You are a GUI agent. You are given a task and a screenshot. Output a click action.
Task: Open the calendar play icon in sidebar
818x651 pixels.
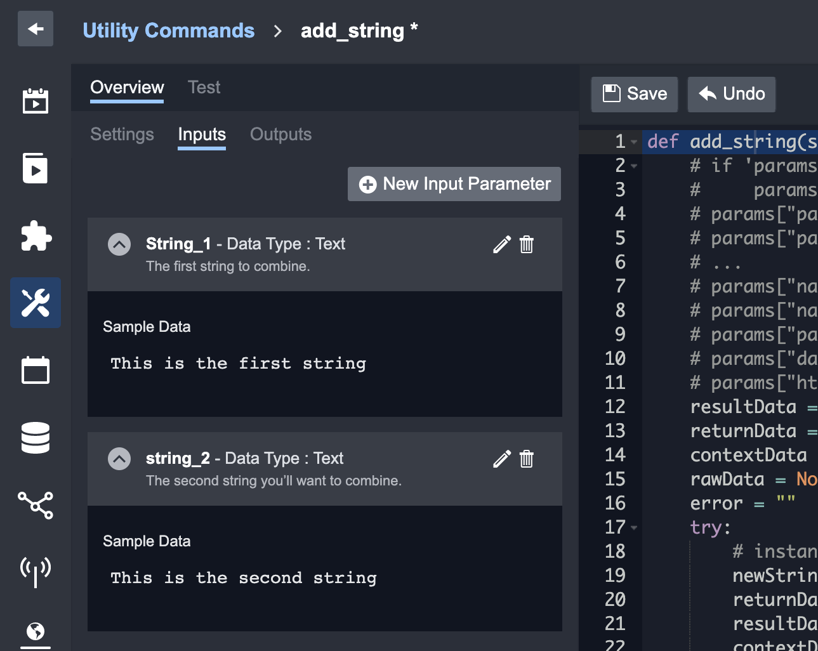tap(36, 101)
